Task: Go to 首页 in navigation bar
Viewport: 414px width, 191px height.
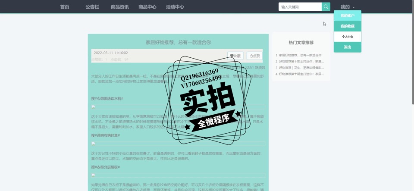Action: pos(65,7)
